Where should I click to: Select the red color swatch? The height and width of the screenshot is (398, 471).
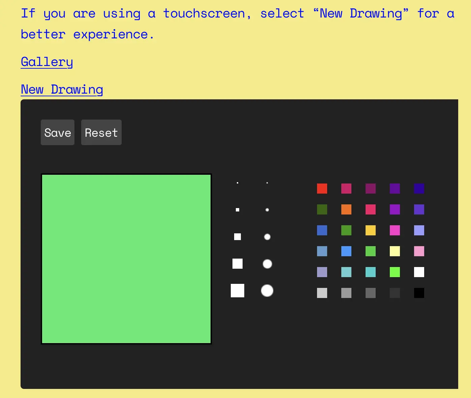322,189
